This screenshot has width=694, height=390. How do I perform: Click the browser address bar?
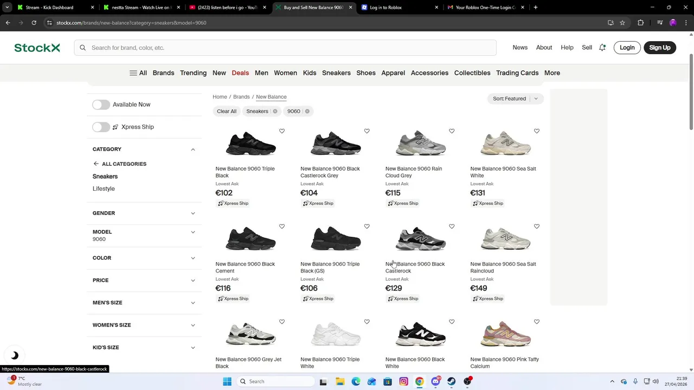(325, 23)
